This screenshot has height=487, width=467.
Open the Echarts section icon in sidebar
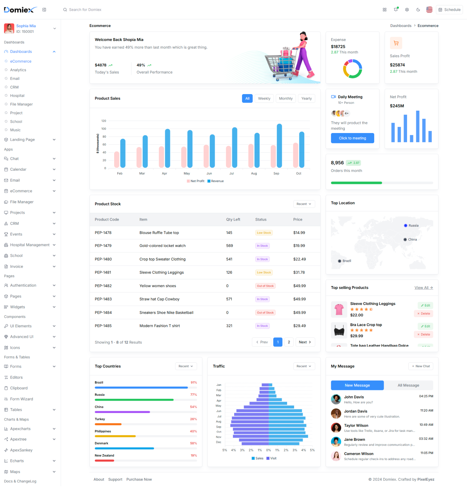pyautogui.click(x=6, y=461)
